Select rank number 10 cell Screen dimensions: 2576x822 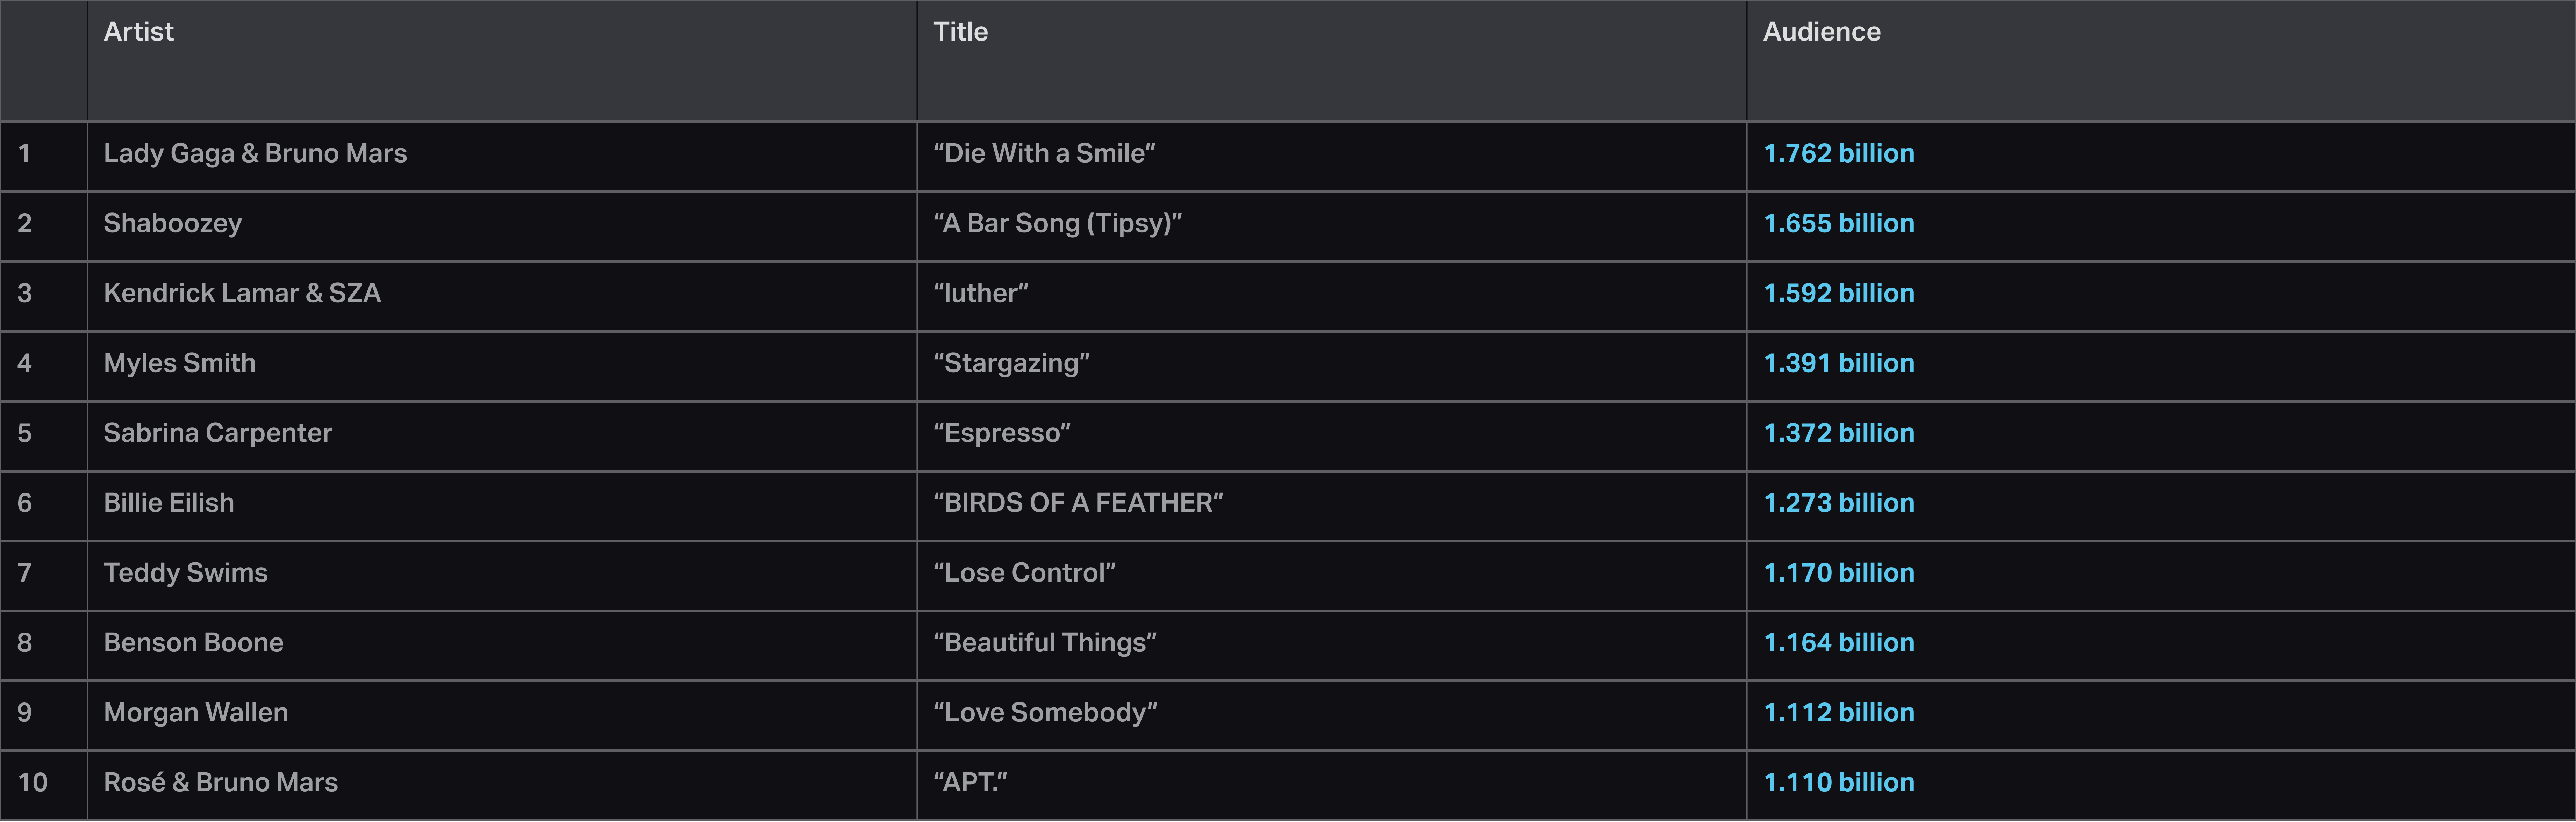(x=33, y=783)
